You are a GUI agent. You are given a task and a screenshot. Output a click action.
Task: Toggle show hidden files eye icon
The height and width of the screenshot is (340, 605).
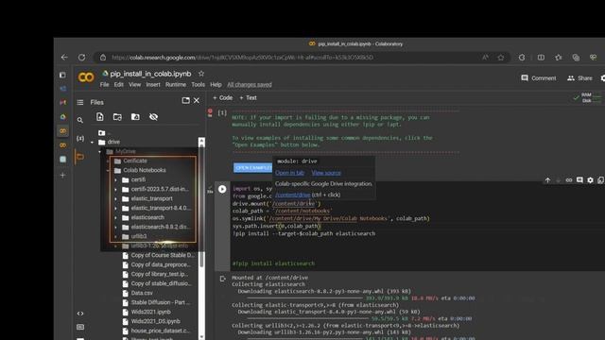click(153, 117)
